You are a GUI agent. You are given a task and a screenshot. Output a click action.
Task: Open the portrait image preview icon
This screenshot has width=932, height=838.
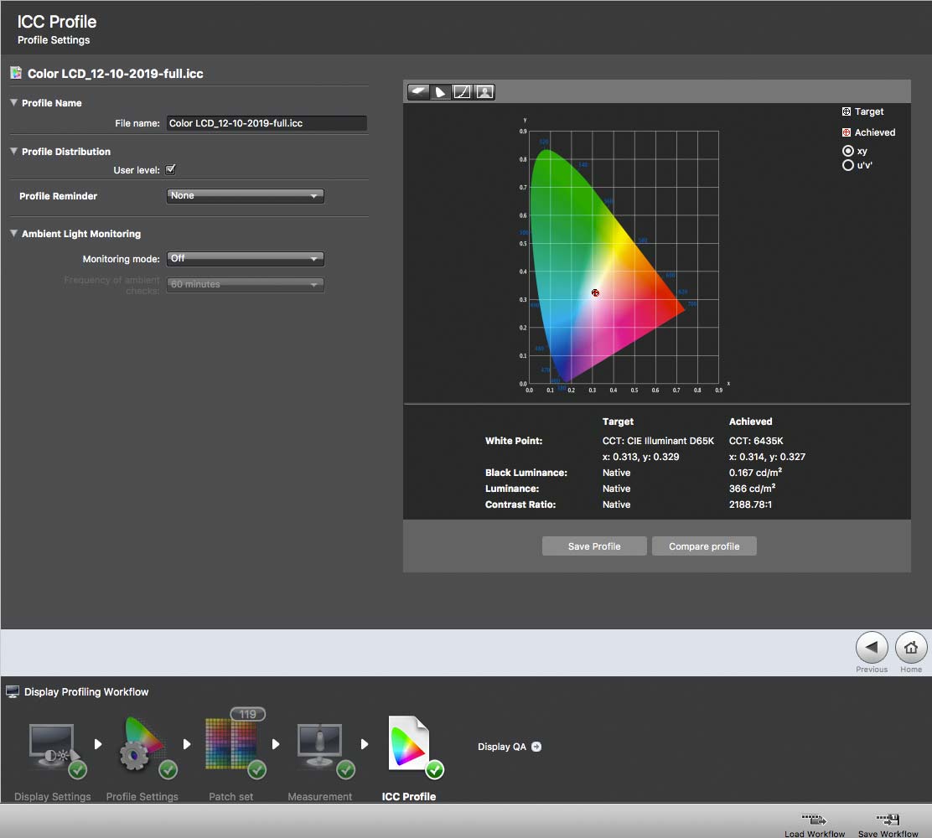(x=485, y=92)
